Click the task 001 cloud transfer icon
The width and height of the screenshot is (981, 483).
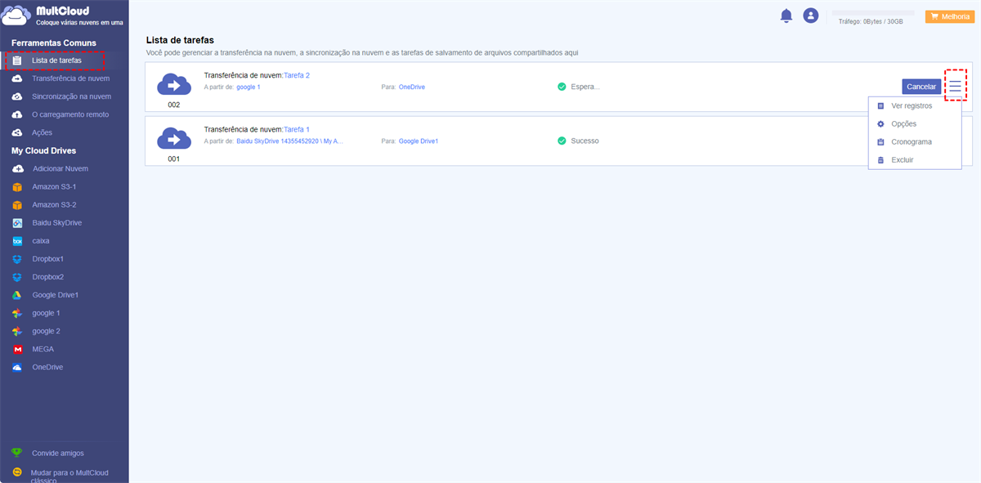tap(174, 138)
